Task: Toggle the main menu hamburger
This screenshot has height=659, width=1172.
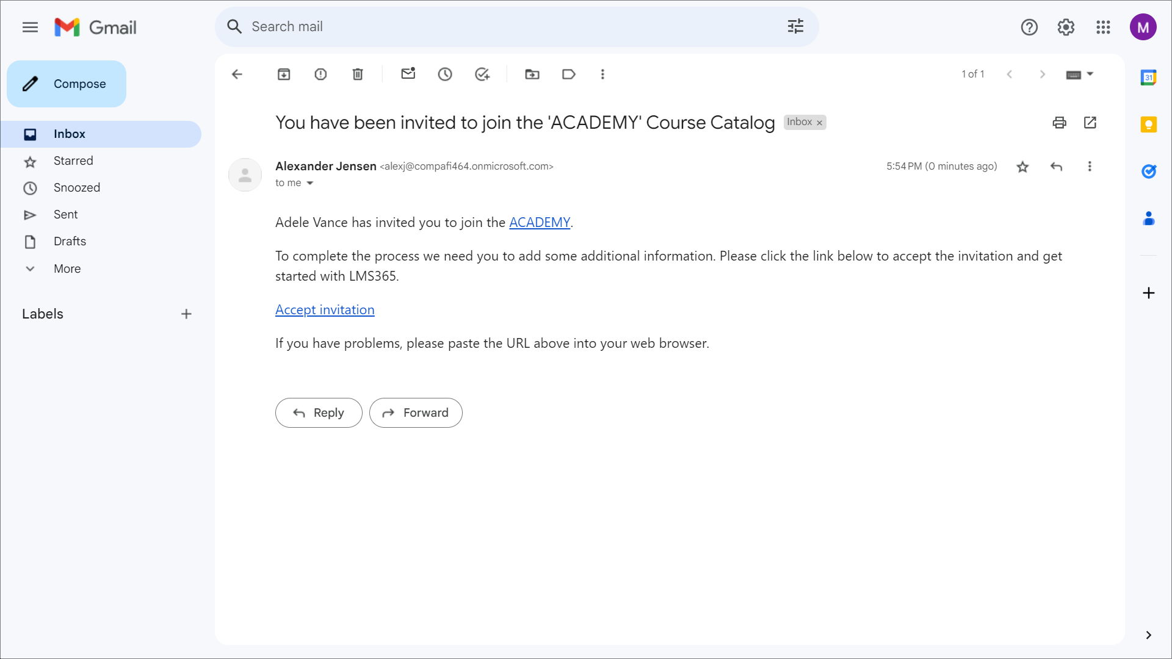Action: pyautogui.click(x=30, y=27)
